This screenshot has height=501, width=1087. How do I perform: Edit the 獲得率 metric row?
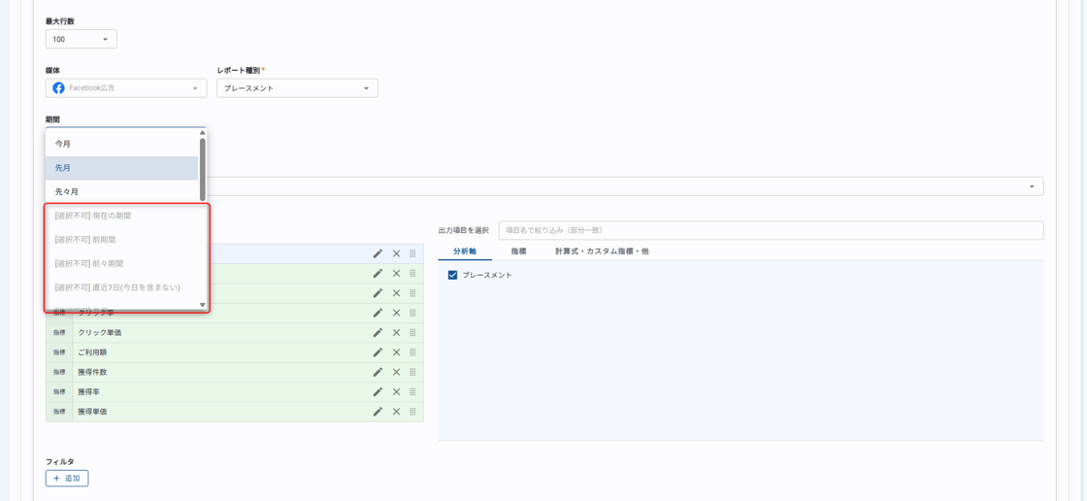point(378,392)
